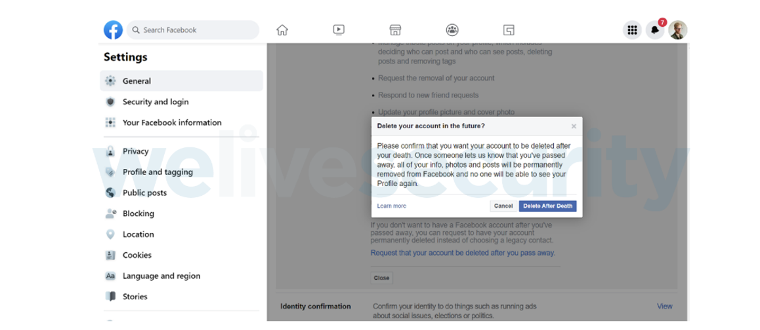
Task: Click the Facebook logo icon
Action: click(x=113, y=30)
